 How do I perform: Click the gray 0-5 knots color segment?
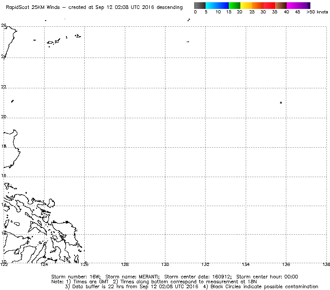pyautogui.click(x=200, y=5)
